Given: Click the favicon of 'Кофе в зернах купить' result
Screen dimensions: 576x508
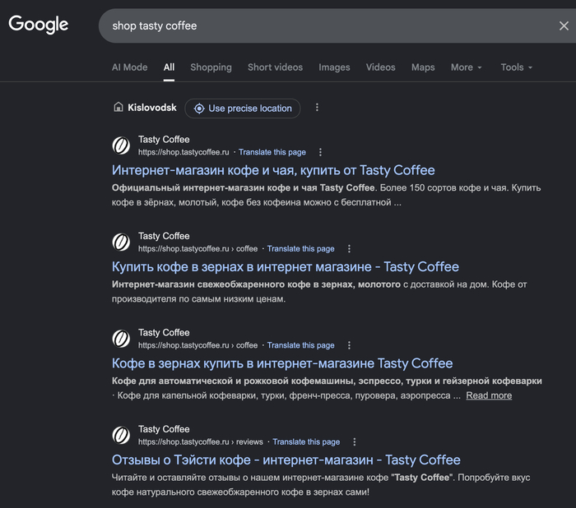Looking at the screenshot, I should coord(121,339).
